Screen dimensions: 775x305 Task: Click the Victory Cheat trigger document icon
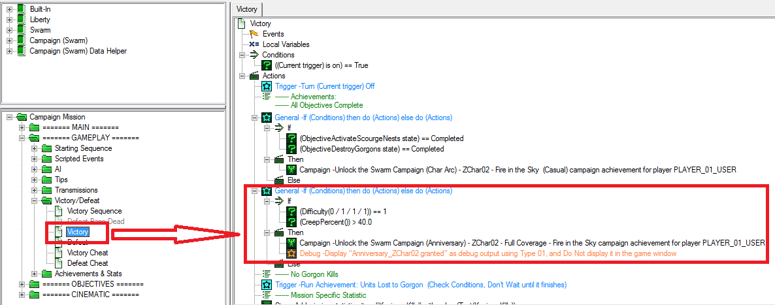tap(59, 253)
